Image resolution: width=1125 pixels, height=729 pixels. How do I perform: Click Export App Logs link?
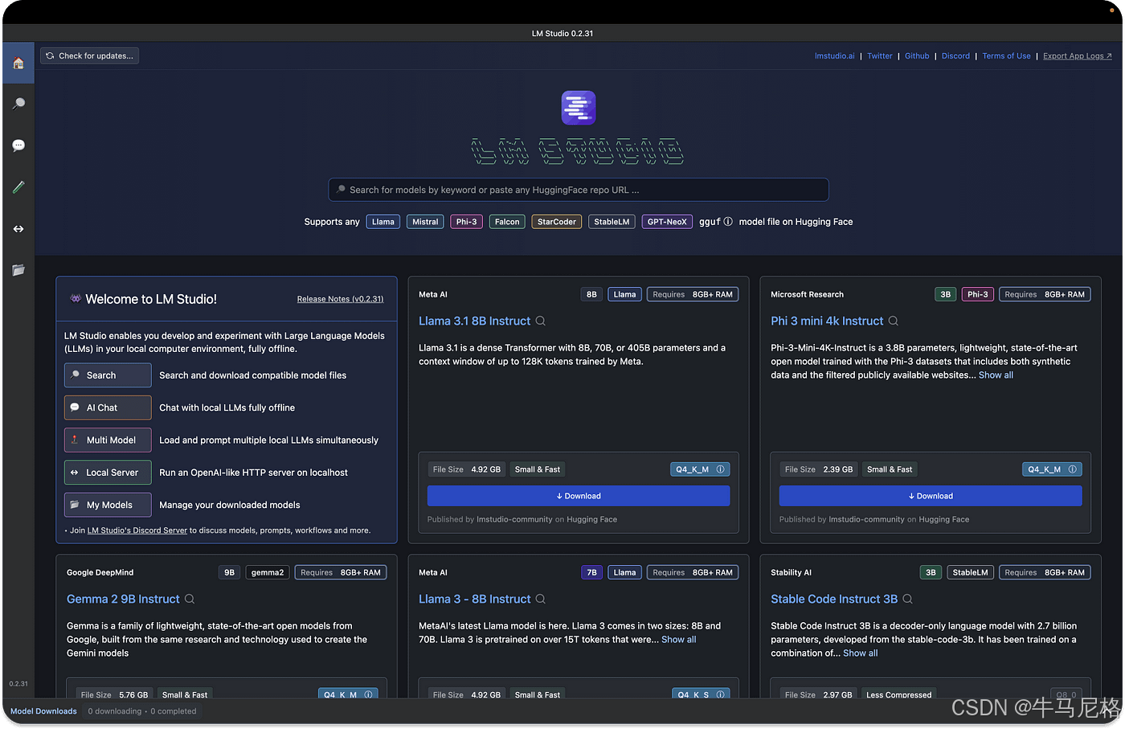pyautogui.click(x=1077, y=56)
